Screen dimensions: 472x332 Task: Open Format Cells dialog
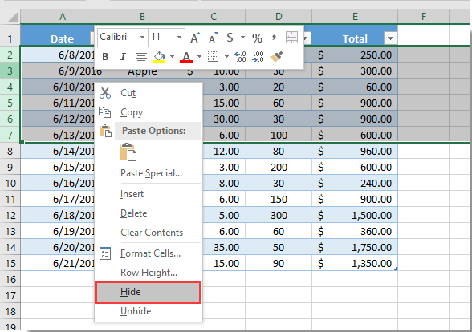point(148,253)
